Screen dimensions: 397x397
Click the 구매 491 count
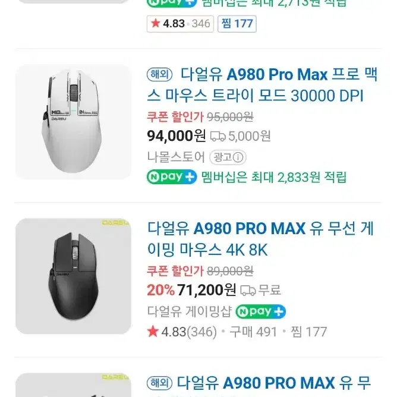pyautogui.click(x=253, y=332)
